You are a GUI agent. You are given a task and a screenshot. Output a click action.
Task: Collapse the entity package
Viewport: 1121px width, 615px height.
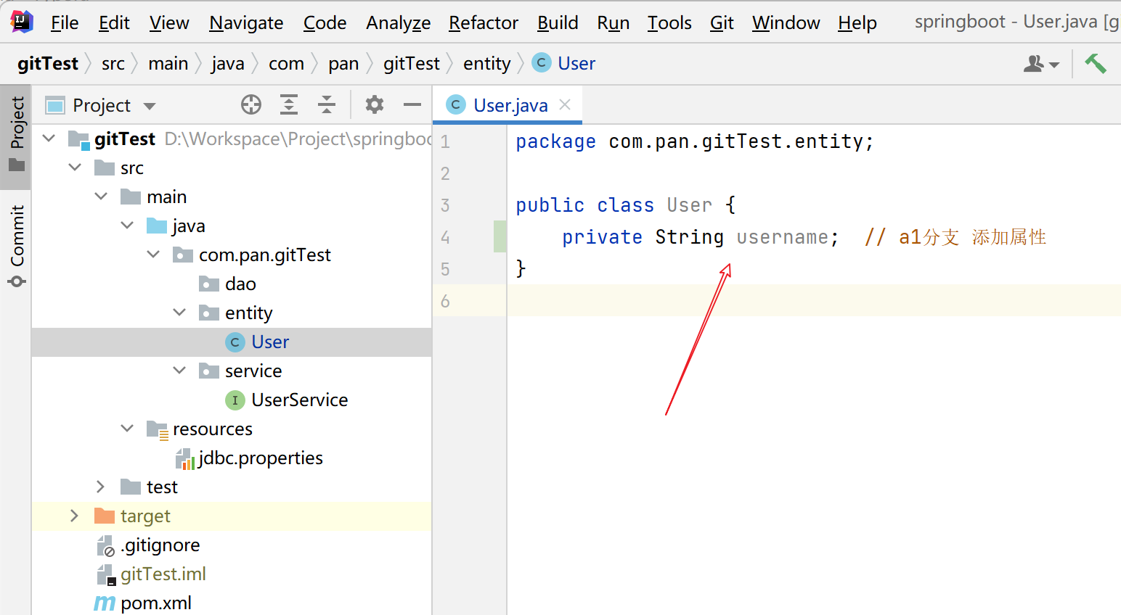pyautogui.click(x=179, y=313)
